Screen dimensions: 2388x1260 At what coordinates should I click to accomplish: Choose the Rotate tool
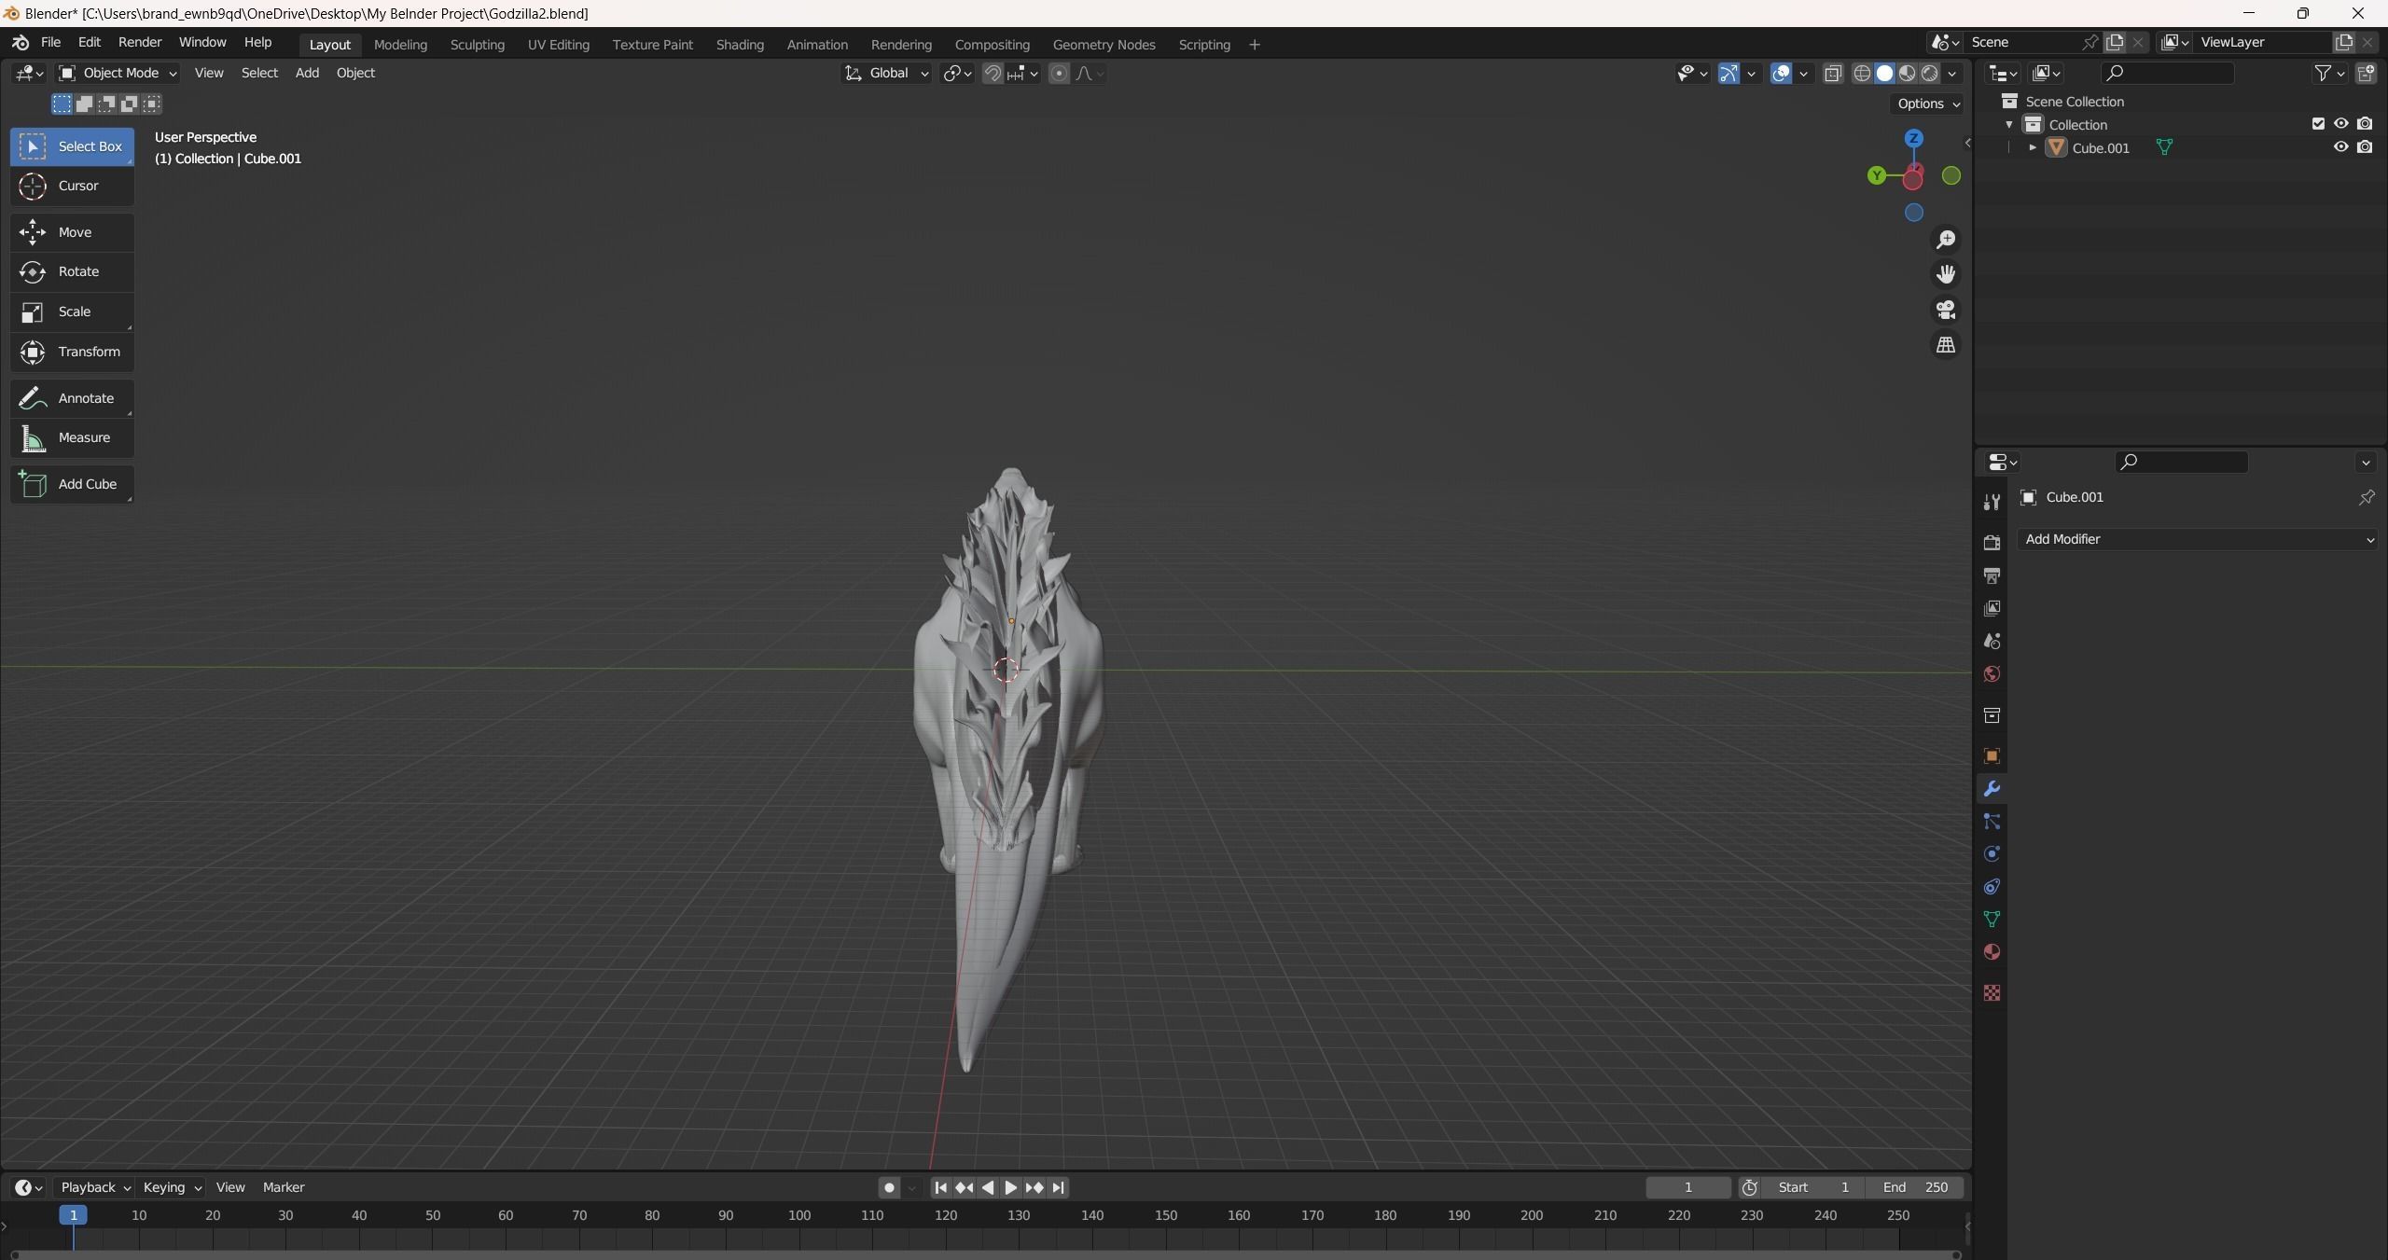pos(72,271)
